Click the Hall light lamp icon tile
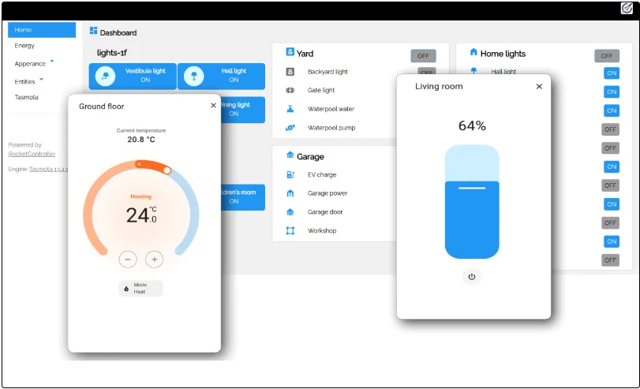Viewport: 640px width, 389px height. coord(194,76)
